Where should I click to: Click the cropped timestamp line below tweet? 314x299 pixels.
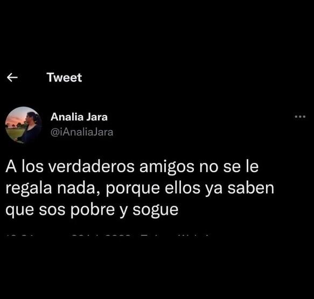point(108,235)
